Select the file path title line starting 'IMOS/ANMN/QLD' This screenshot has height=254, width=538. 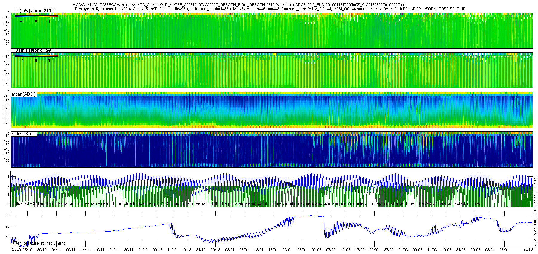point(238,5)
